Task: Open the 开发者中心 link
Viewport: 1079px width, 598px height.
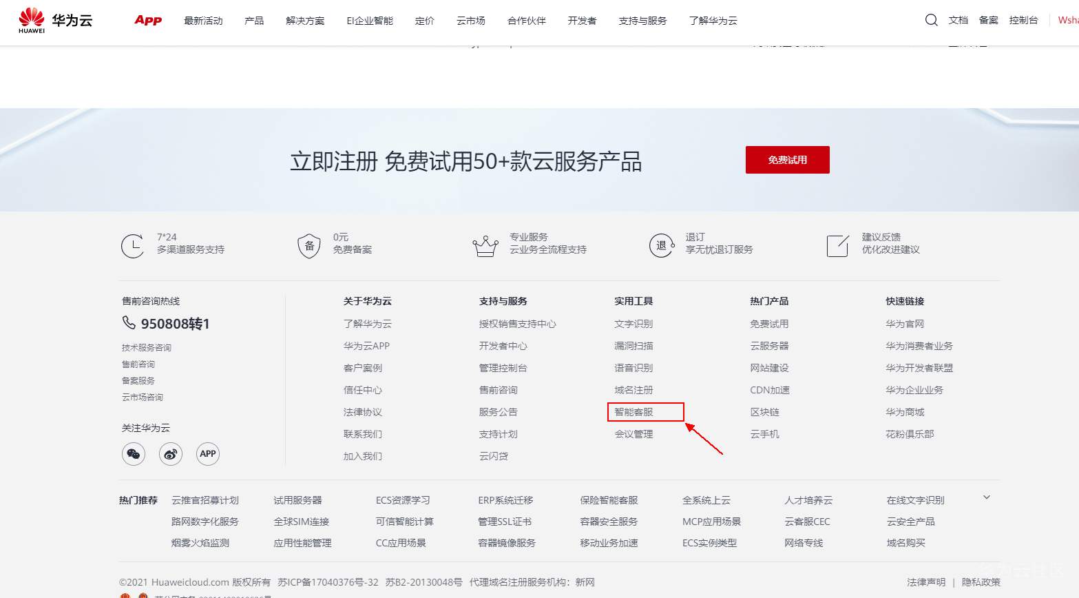Action: [x=503, y=346]
